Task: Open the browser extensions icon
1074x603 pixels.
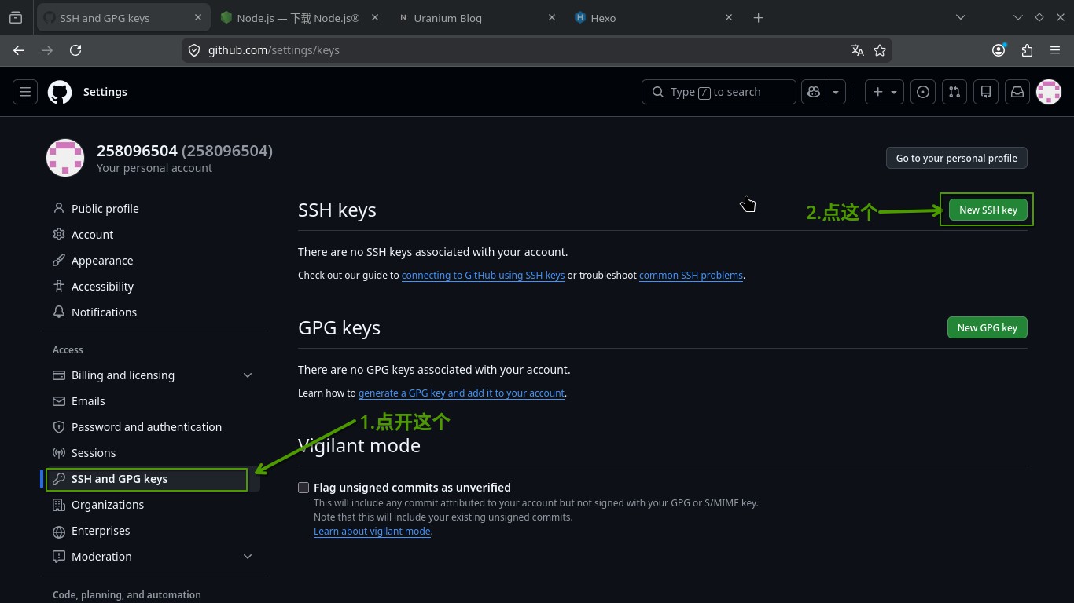Action: click(x=1027, y=50)
